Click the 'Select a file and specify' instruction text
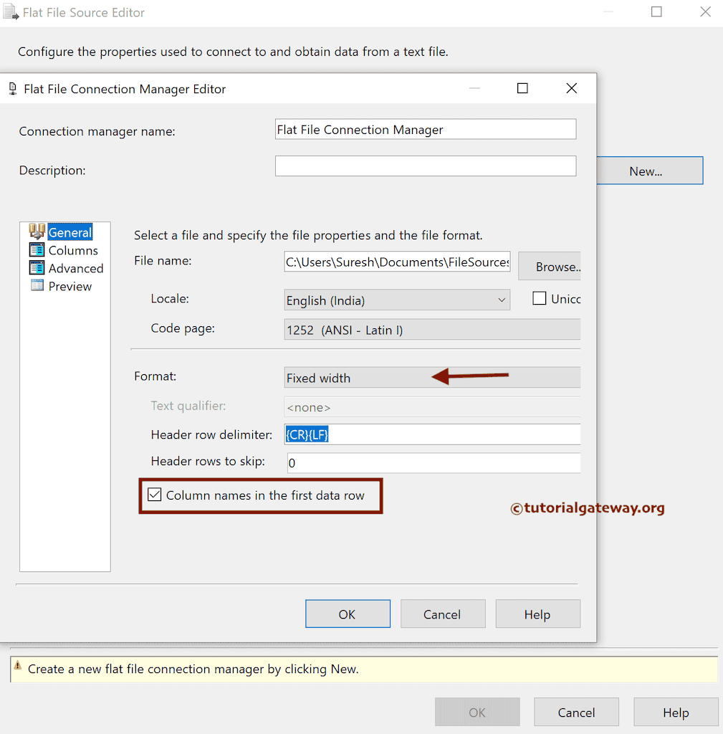This screenshot has height=734, width=723. [x=308, y=235]
